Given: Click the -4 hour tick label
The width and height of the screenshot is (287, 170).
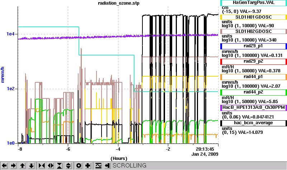Looking at the screenshot, I should [x=118, y=149].
